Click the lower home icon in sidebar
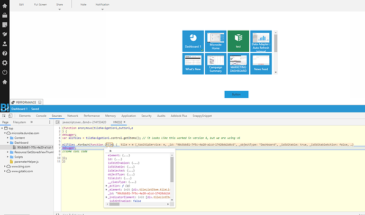The width and height of the screenshot is (365, 215). click(x=5, y=82)
